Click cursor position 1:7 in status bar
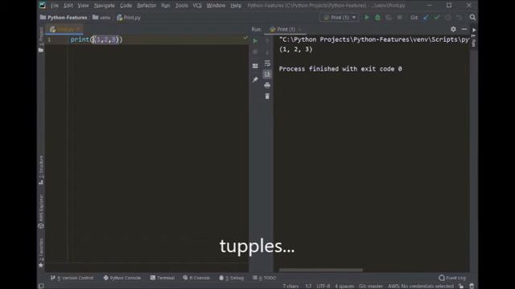Screen dimensions: 515x289 coord(308,286)
